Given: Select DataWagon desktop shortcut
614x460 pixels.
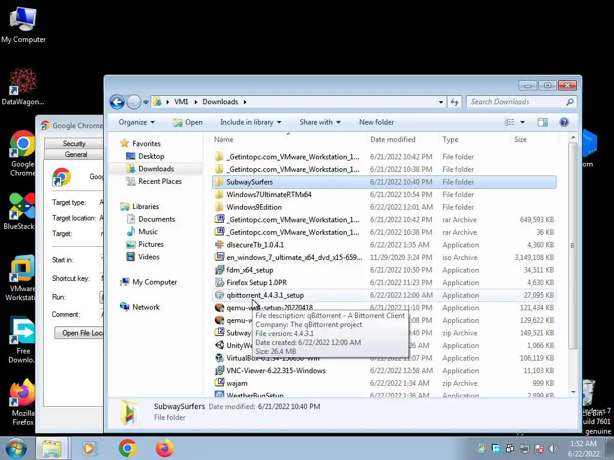Looking at the screenshot, I should click(x=23, y=87).
